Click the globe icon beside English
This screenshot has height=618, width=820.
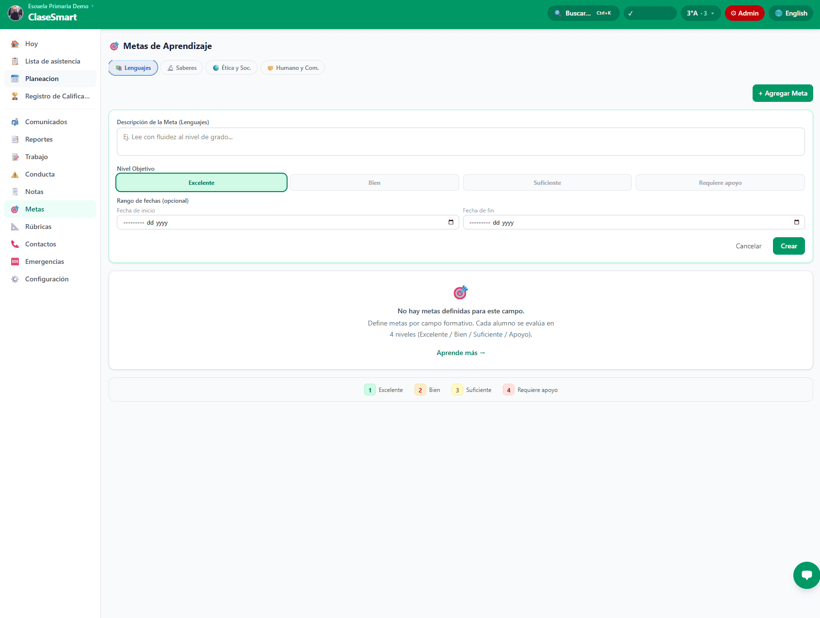click(779, 13)
